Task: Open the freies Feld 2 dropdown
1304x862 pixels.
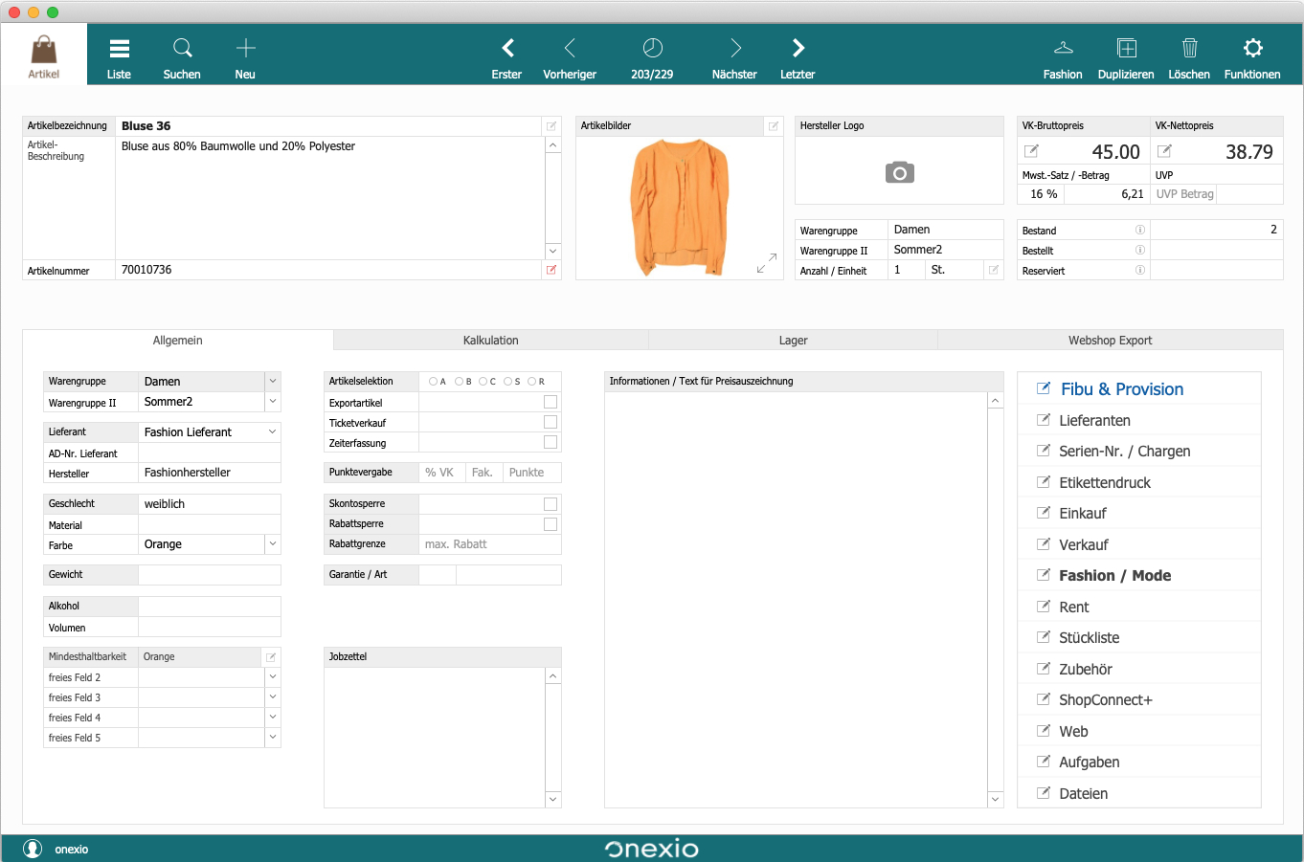Action: [x=273, y=677]
